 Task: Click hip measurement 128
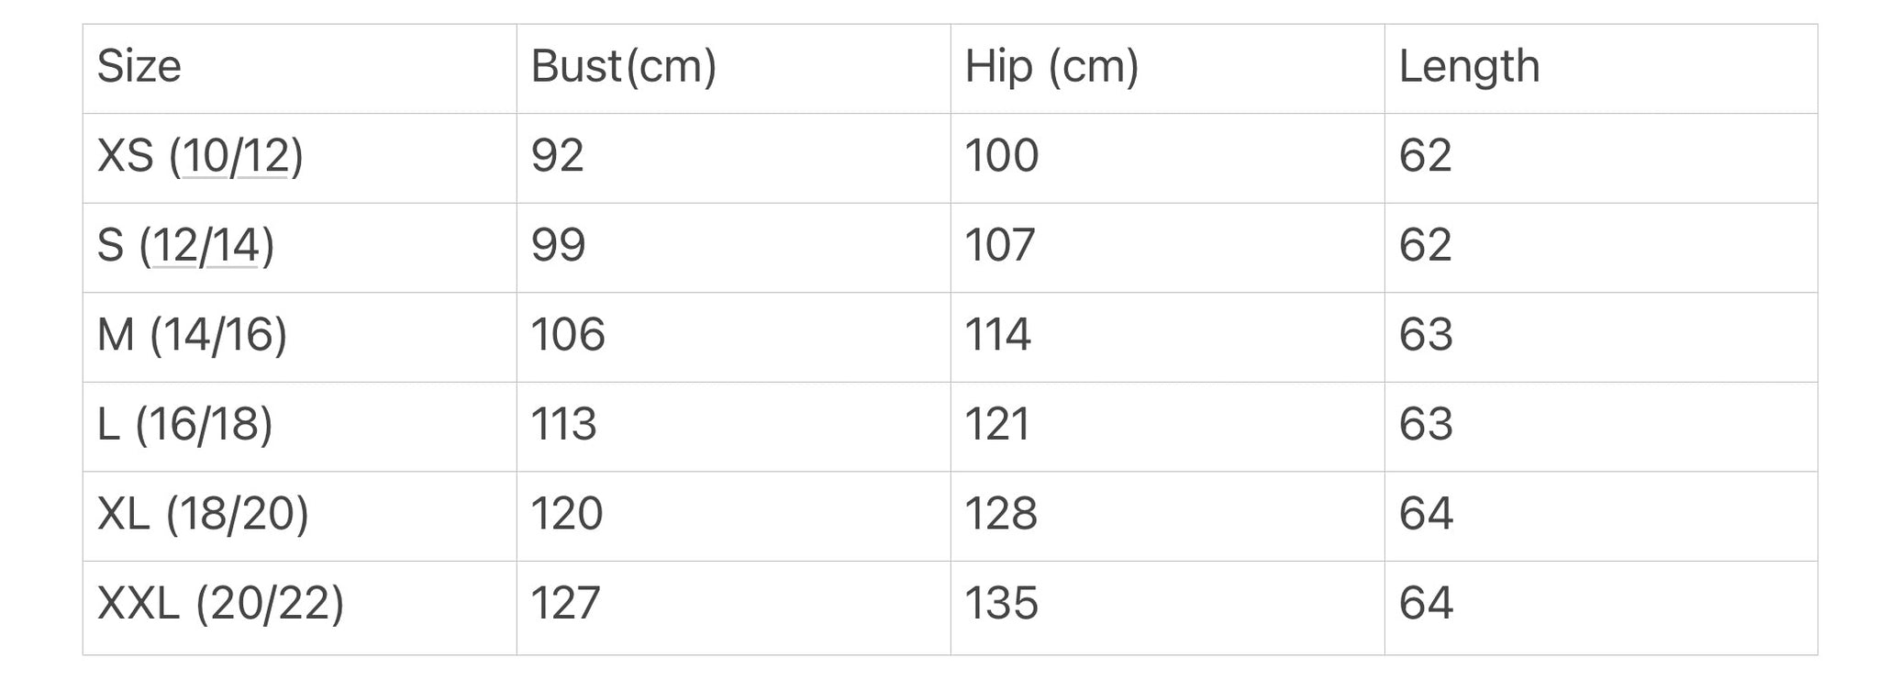coord(1168,516)
